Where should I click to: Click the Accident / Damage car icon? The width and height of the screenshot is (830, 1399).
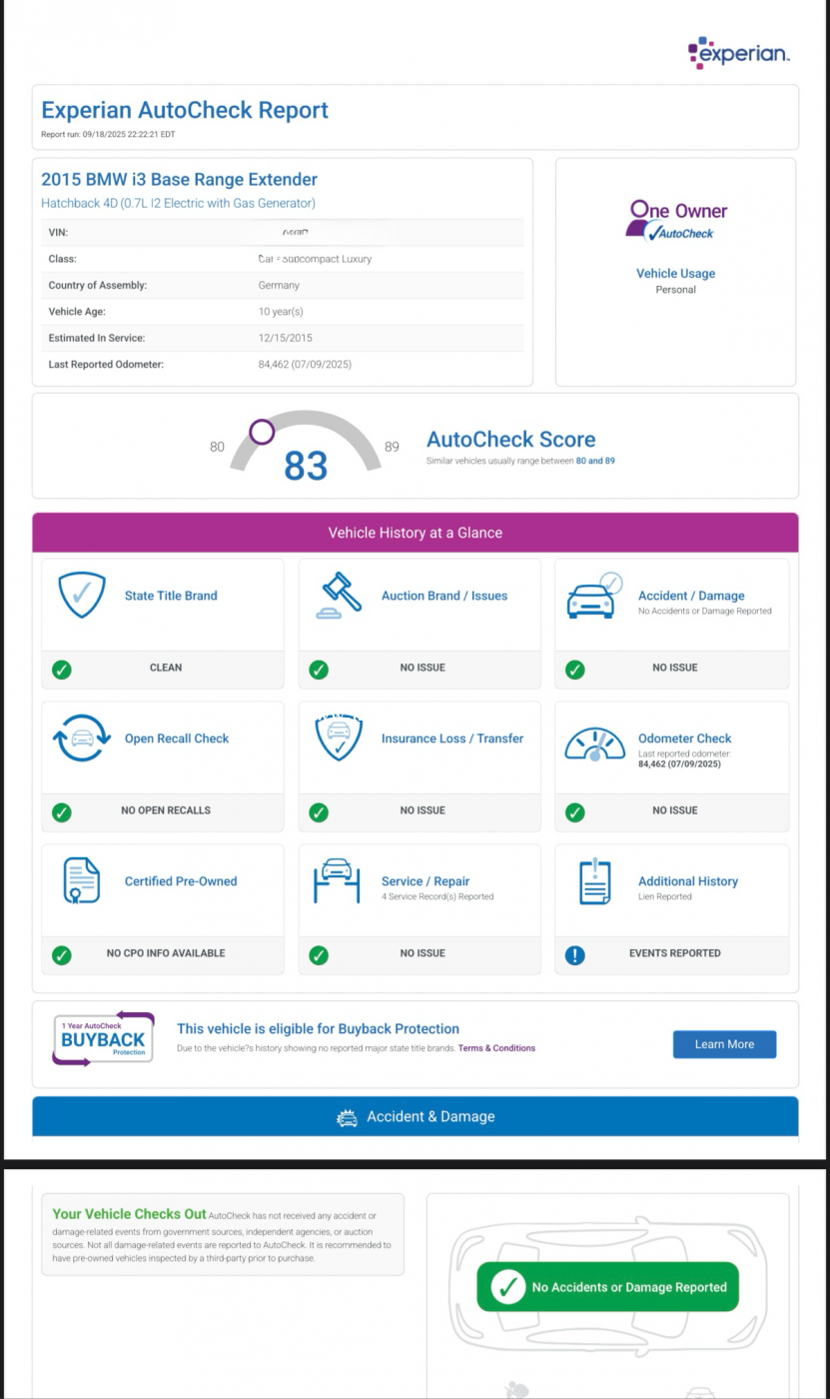click(x=593, y=597)
